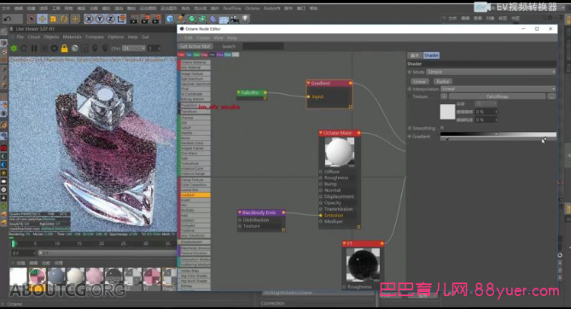Restart render in Live Viewer

24,48
